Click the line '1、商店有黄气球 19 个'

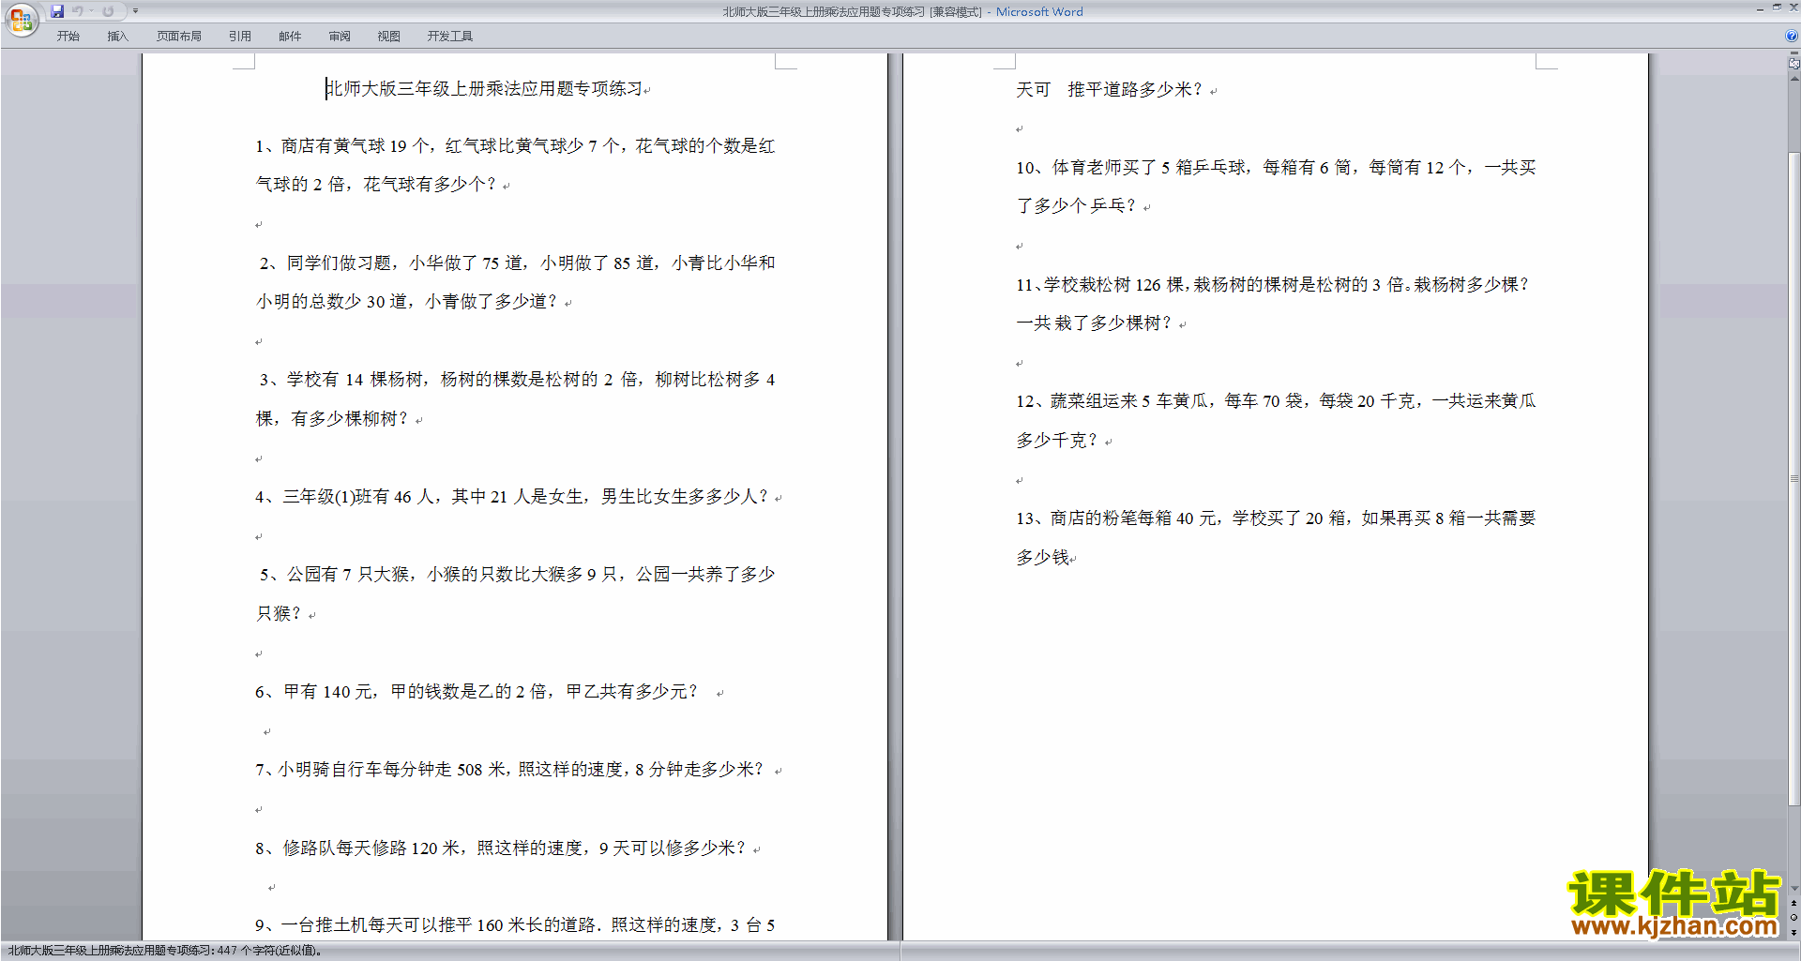pyautogui.click(x=515, y=146)
